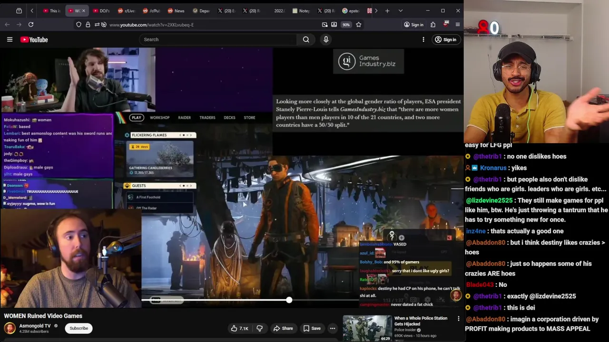
Task: Switch to the DOJ's tab
Action: point(101,10)
